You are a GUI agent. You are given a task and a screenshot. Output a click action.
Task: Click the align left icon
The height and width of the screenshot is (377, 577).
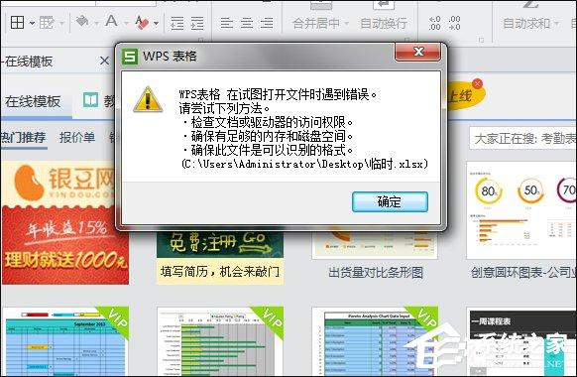coord(227,23)
